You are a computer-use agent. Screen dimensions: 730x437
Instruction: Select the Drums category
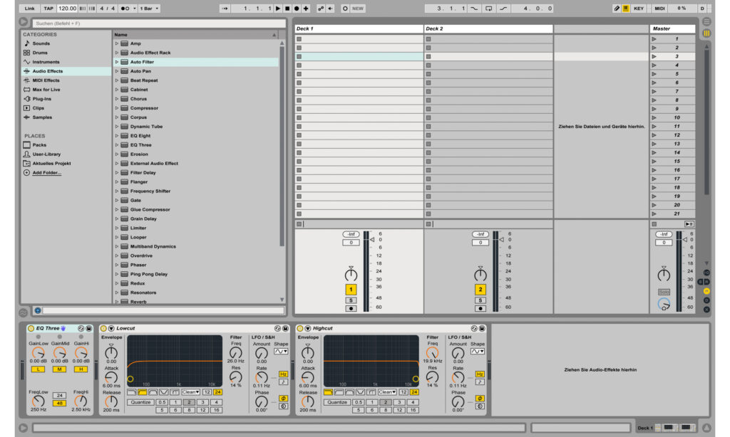[x=40, y=53]
